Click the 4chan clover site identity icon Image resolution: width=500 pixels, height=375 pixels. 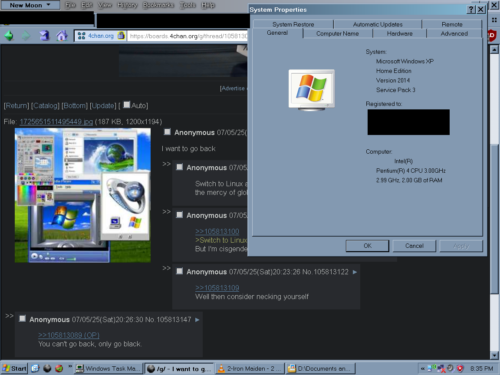pyautogui.click(x=81, y=36)
